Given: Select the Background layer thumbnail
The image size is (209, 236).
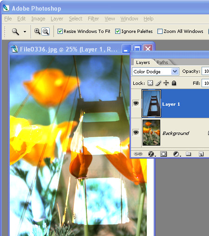Looking at the screenshot, I should pyautogui.click(x=151, y=133).
